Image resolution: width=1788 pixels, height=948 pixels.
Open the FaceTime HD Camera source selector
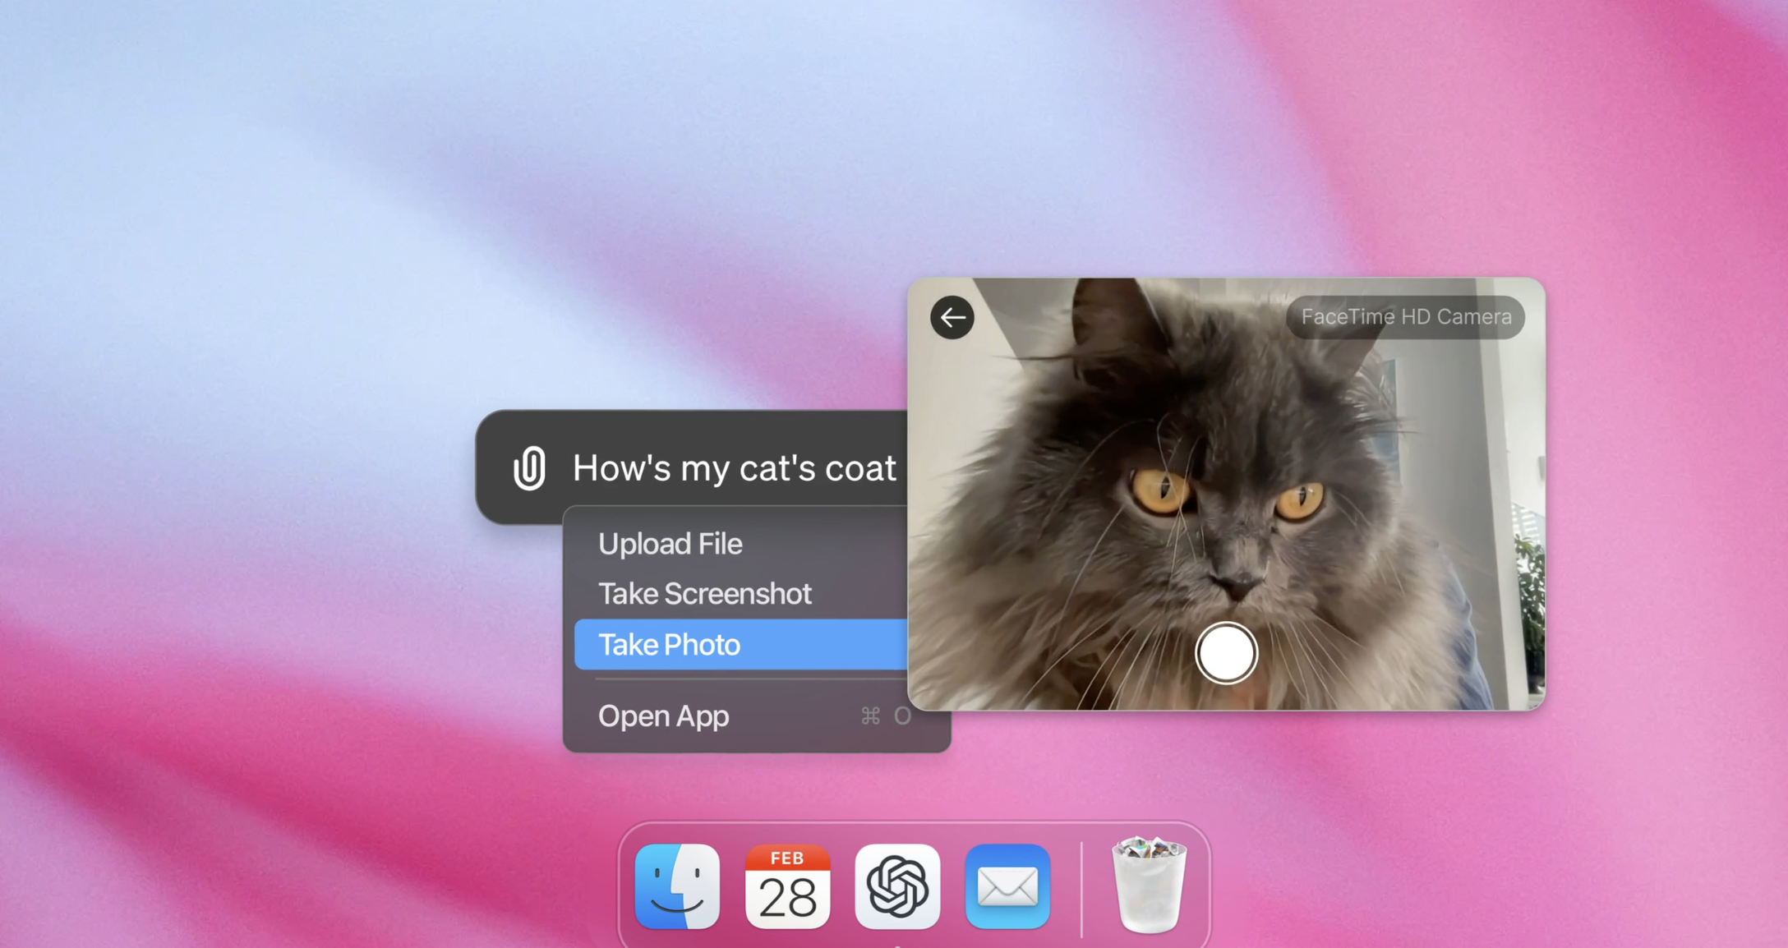pos(1405,317)
